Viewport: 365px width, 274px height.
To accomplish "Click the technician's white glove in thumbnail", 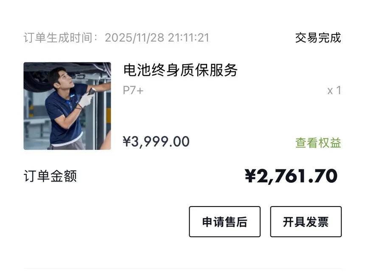I will pyautogui.click(x=86, y=100).
